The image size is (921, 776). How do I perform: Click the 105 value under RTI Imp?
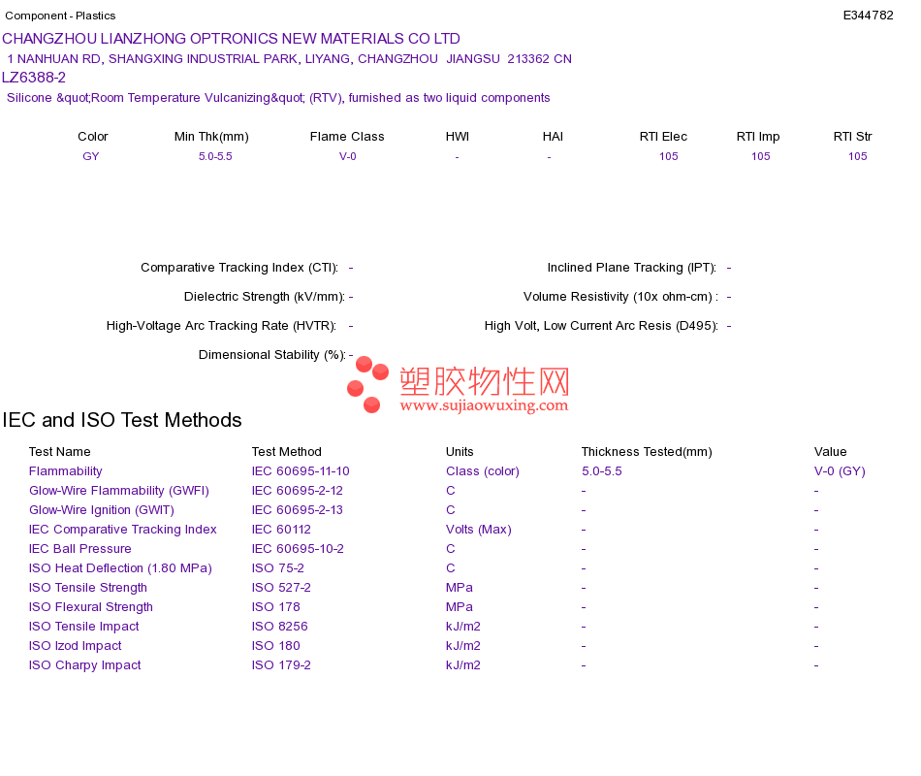[761, 156]
